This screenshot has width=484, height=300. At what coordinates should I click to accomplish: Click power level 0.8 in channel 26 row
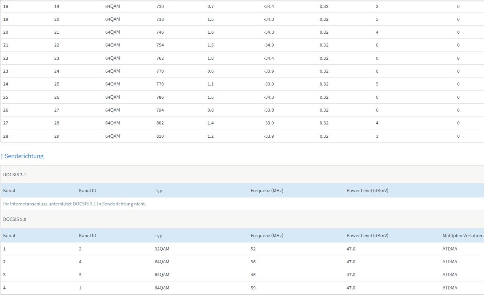pyautogui.click(x=210, y=110)
